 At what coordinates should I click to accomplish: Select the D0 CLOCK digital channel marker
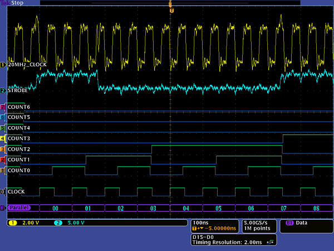(x=3, y=192)
